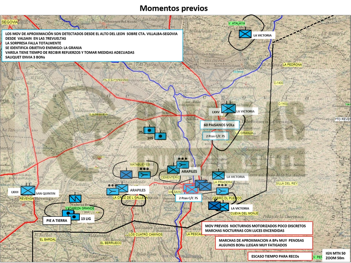This screenshot has width=351, height=263.
Task: Select the ARAPILES label near Cementerio
Action: pyautogui.click(x=189, y=172)
